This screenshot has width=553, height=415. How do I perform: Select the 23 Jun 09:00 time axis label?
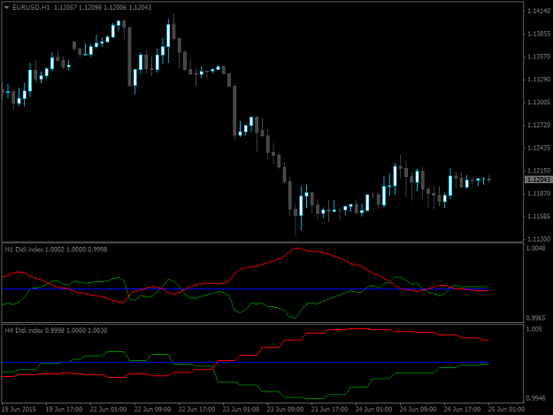click(x=285, y=410)
